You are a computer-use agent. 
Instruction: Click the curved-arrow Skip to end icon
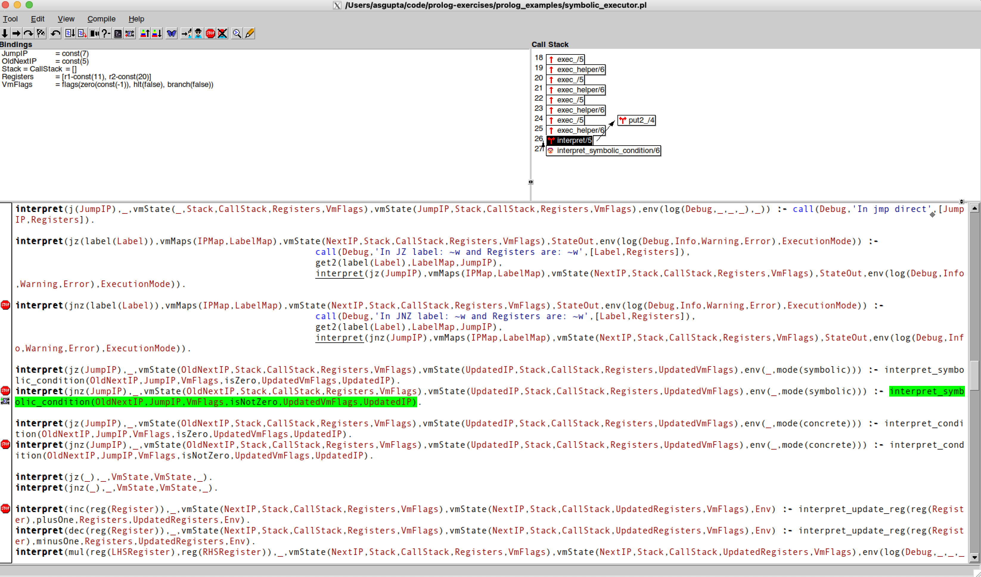(x=28, y=33)
